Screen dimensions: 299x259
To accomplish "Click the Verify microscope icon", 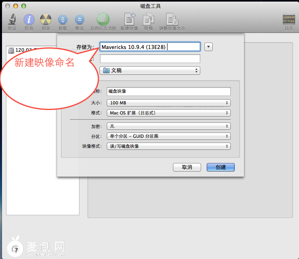I will 12,19.
